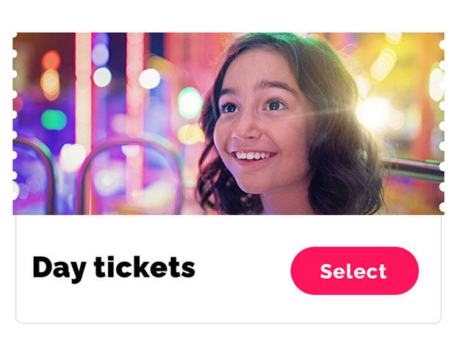Click the bright lens flare in photo
This screenshot has height=350, width=457.
374,112
